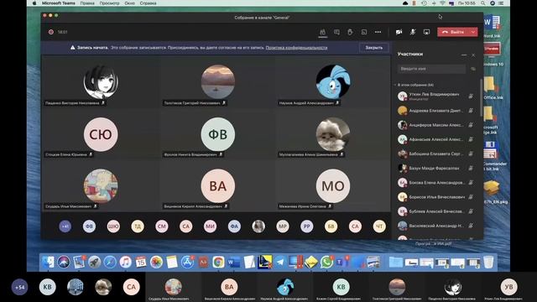Close the Участники panel with the X

pyautogui.click(x=473, y=55)
